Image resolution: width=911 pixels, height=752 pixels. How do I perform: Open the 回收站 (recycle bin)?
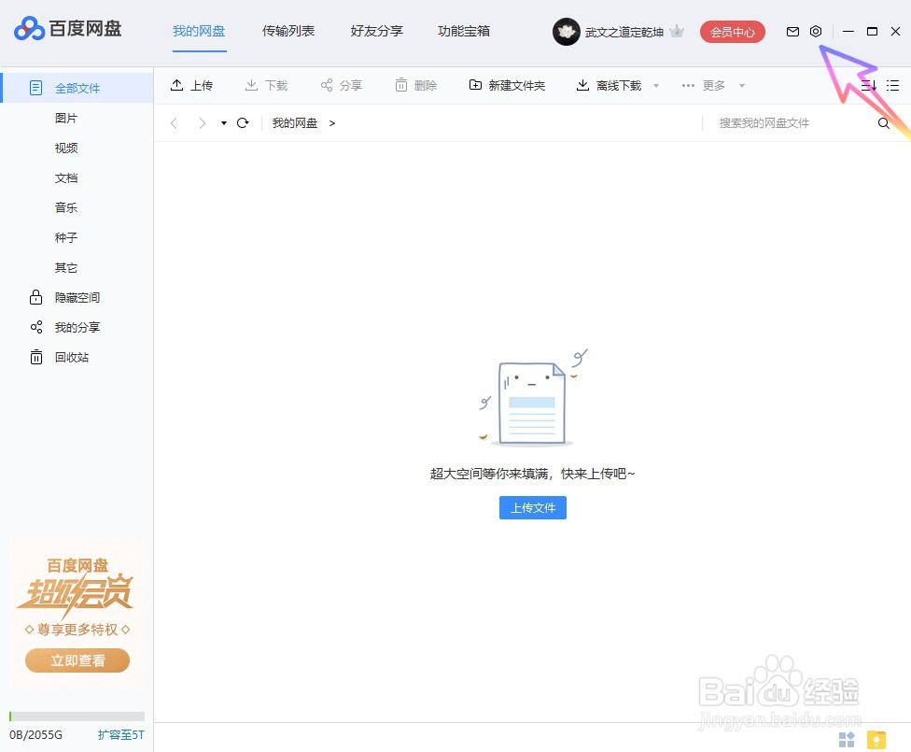click(73, 357)
